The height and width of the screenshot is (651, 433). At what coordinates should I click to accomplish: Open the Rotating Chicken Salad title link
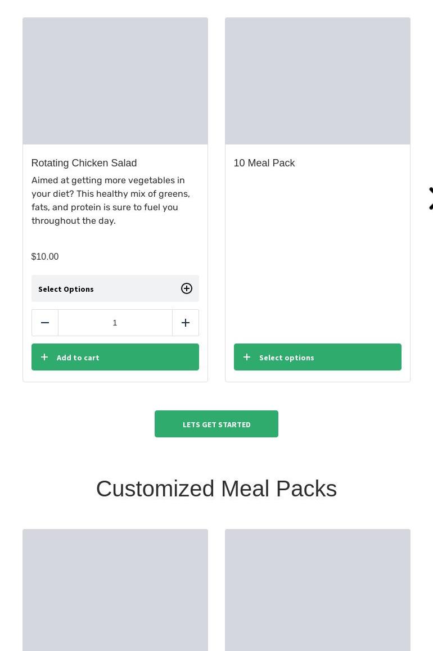84,163
